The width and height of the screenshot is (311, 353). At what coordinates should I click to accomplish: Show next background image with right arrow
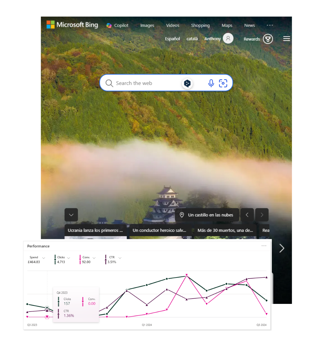(262, 215)
